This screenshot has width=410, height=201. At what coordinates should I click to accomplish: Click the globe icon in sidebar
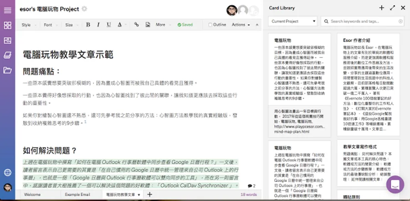click(x=8, y=172)
